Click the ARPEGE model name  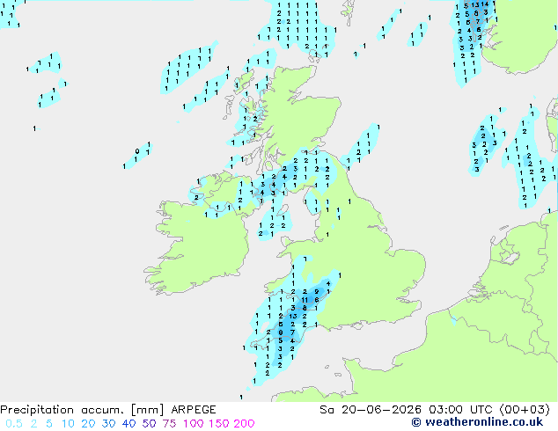point(194,410)
